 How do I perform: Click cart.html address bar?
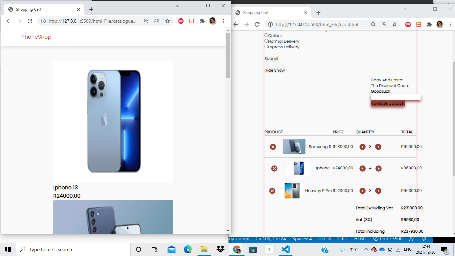[317, 24]
